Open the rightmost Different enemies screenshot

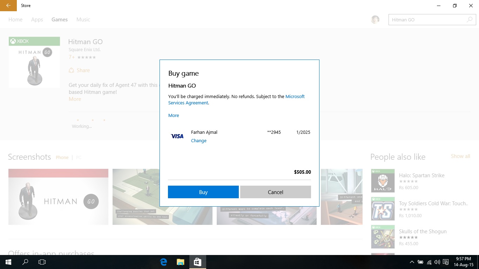pos(342,197)
